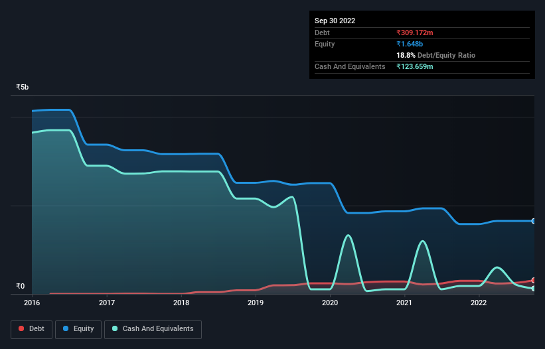Click the 2019 x-axis label

click(x=256, y=303)
